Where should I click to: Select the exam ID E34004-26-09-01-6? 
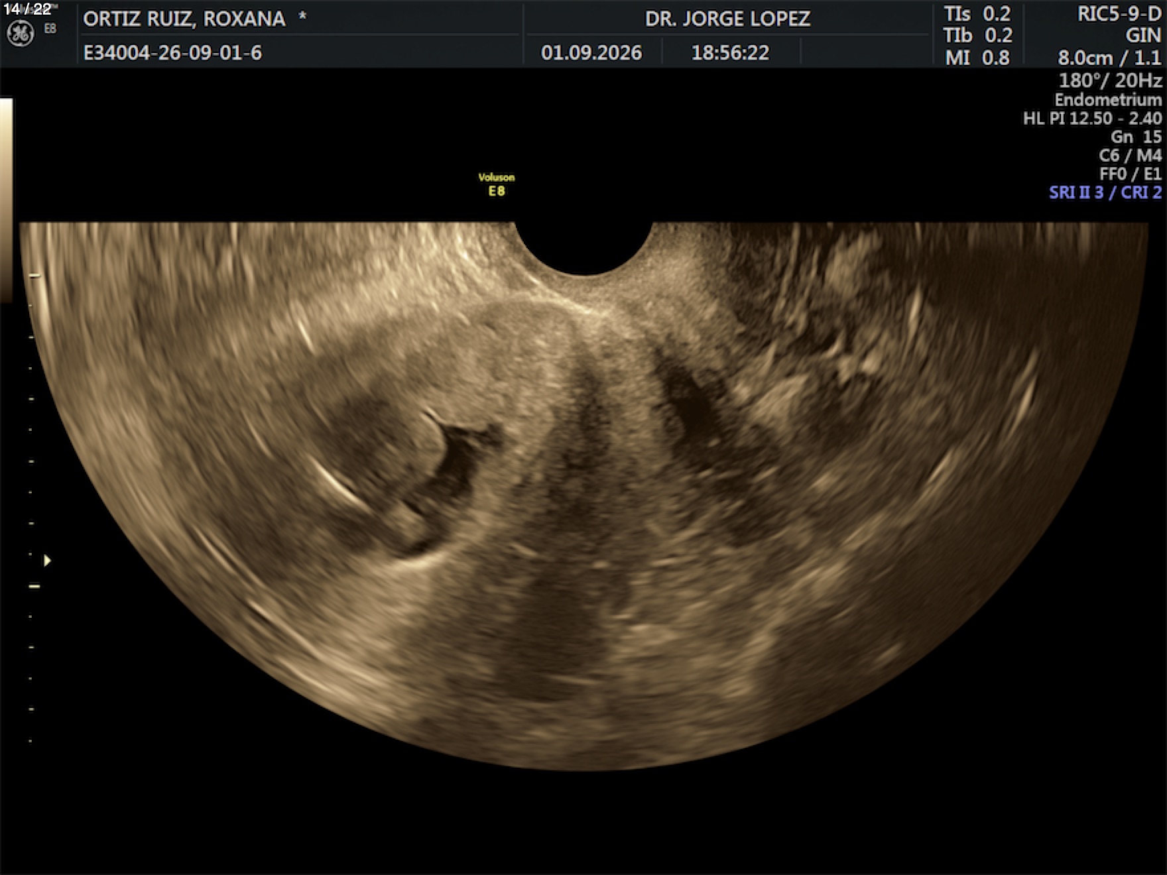(x=172, y=52)
